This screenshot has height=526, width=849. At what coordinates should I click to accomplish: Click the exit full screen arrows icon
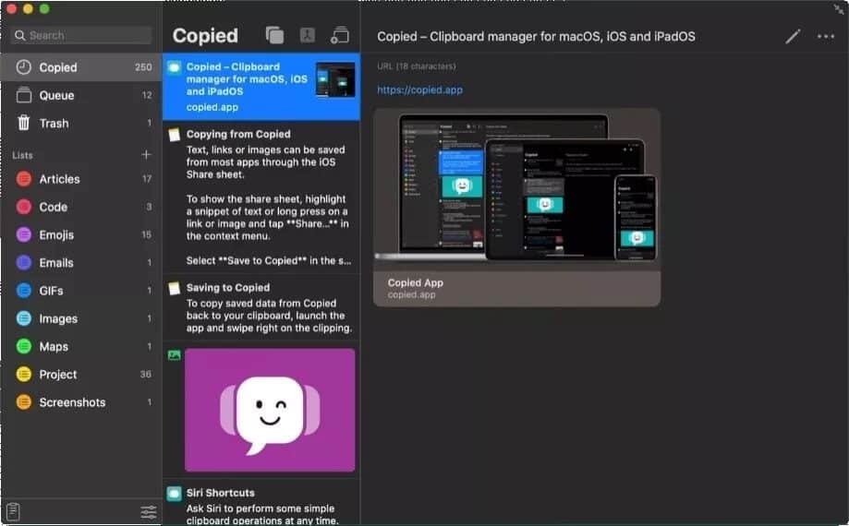point(839,8)
